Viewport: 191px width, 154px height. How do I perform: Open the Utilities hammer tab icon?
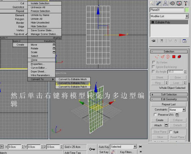point(186,3)
